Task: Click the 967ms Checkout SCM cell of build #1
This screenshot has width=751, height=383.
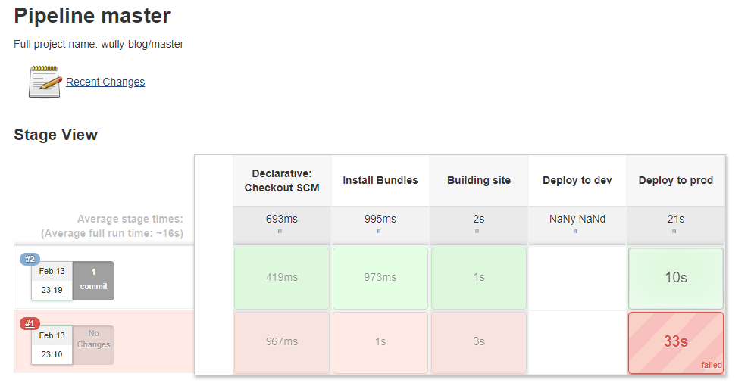Action: 282,342
